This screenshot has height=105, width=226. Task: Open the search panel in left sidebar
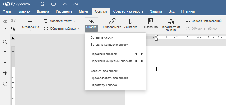(5, 42)
